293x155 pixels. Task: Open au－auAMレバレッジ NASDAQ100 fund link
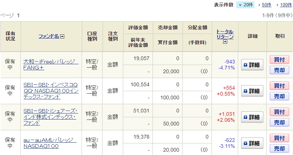(50, 143)
